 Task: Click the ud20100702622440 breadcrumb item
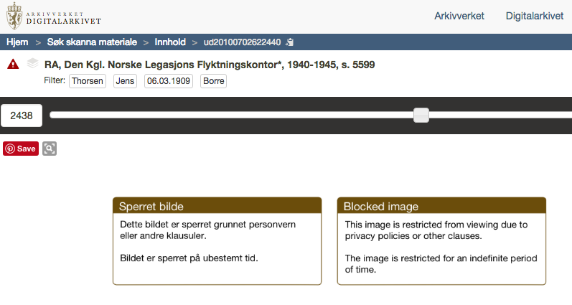[243, 42]
